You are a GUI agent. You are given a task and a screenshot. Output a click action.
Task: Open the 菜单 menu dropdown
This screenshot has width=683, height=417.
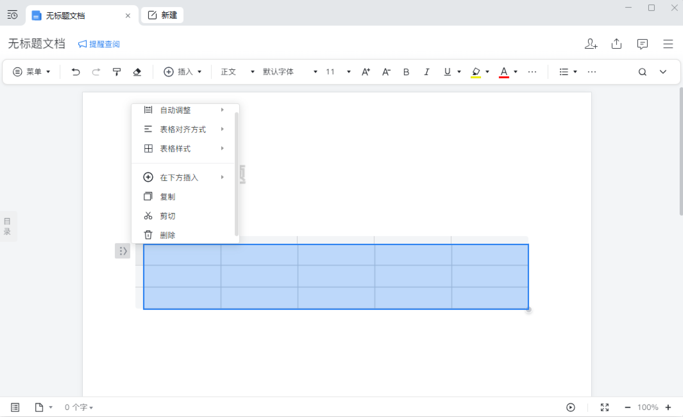[x=31, y=72]
